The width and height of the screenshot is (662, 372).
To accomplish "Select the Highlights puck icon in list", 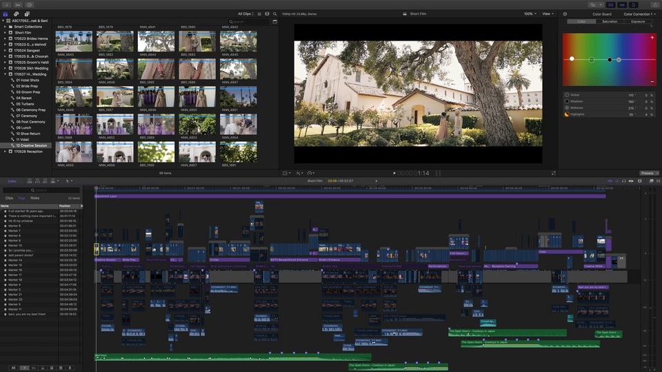I will click(x=567, y=114).
